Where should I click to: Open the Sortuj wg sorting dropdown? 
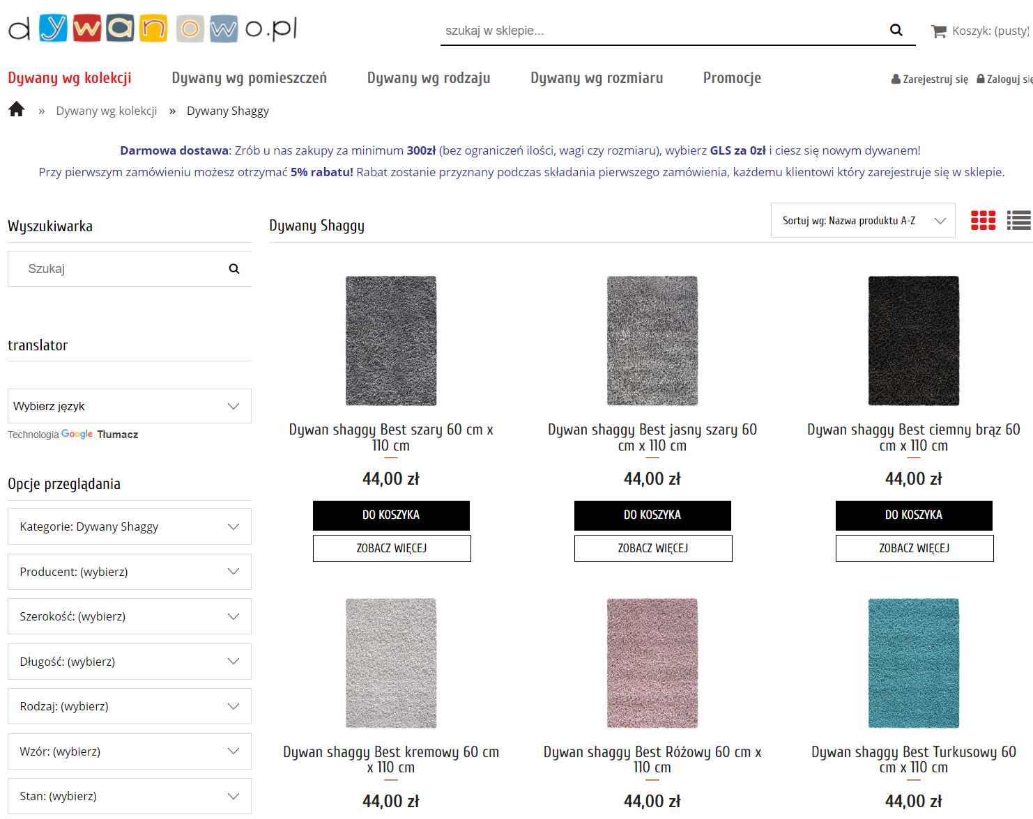862,221
